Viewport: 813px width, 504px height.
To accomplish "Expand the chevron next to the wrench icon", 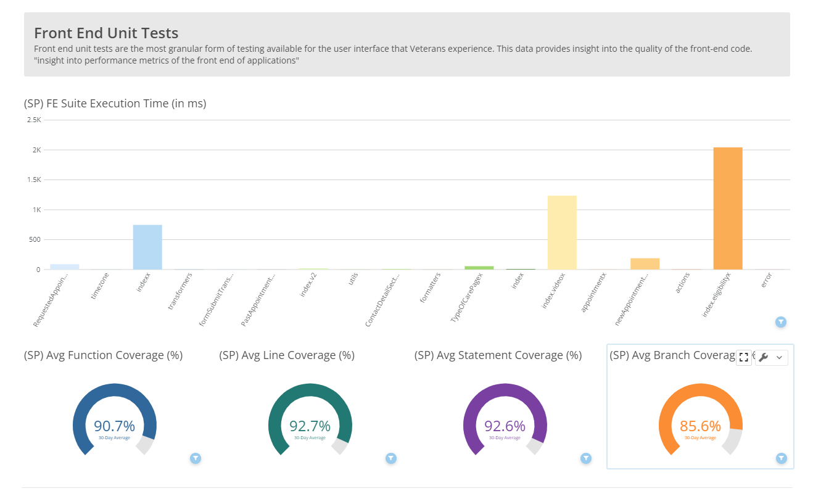I will 778,357.
